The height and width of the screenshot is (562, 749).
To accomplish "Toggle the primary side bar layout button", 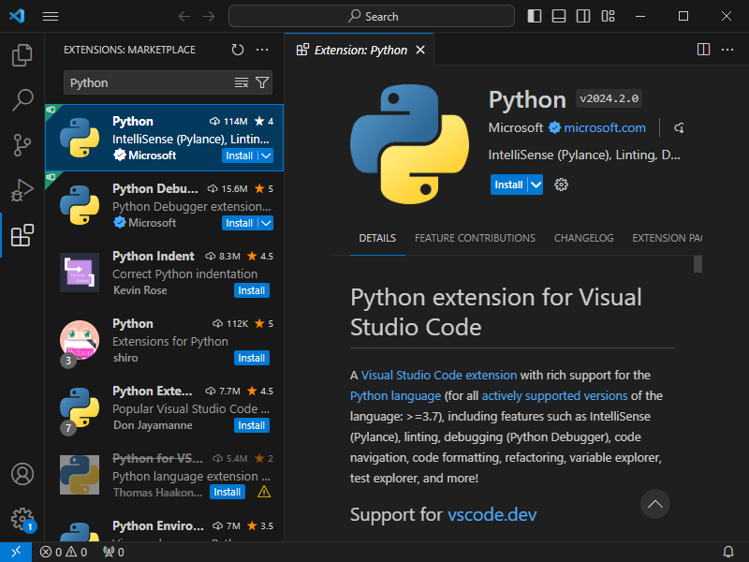I will click(x=535, y=16).
